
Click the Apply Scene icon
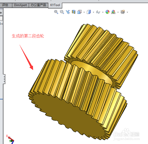click(113, 12)
